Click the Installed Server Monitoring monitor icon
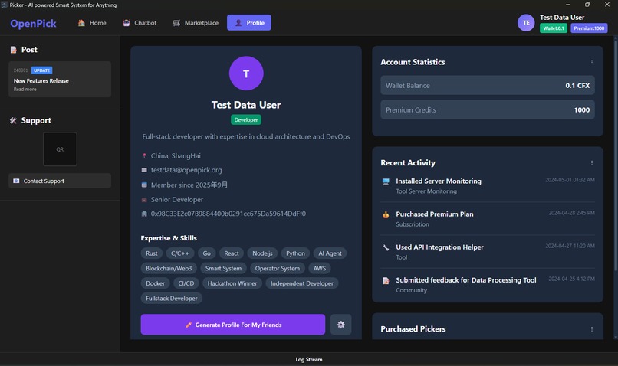Image resolution: width=618 pixels, height=366 pixels. 386,181
